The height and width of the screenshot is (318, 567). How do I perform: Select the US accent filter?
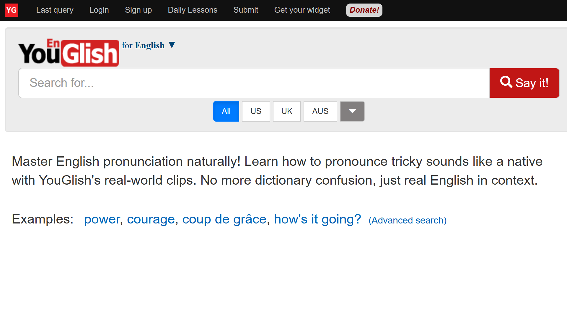click(x=256, y=111)
